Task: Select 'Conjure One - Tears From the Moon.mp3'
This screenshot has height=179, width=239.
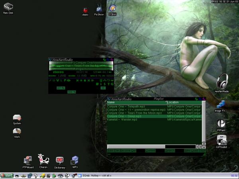Action: [x=154, y=113]
